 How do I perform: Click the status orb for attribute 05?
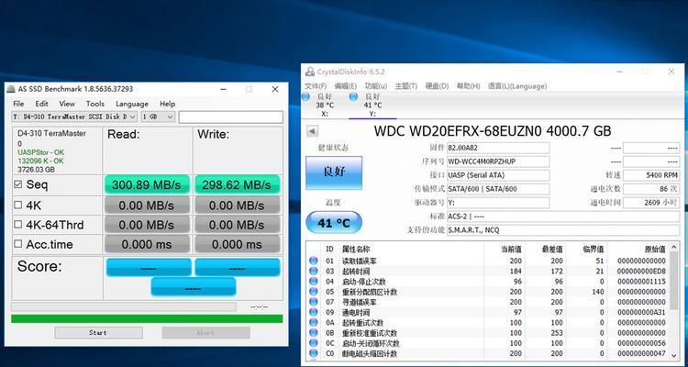314,292
